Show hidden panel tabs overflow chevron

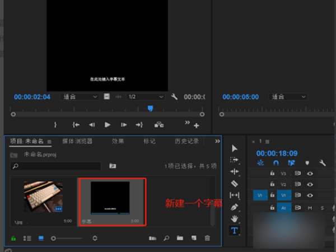[x=217, y=141]
